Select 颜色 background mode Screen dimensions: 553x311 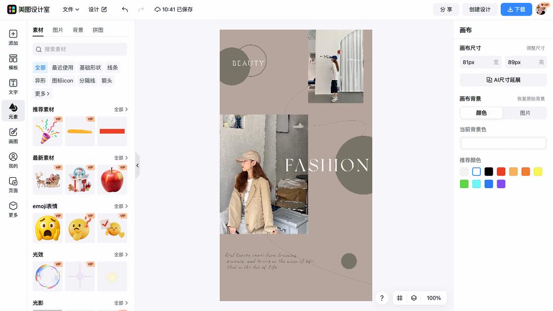coord(481,113)
